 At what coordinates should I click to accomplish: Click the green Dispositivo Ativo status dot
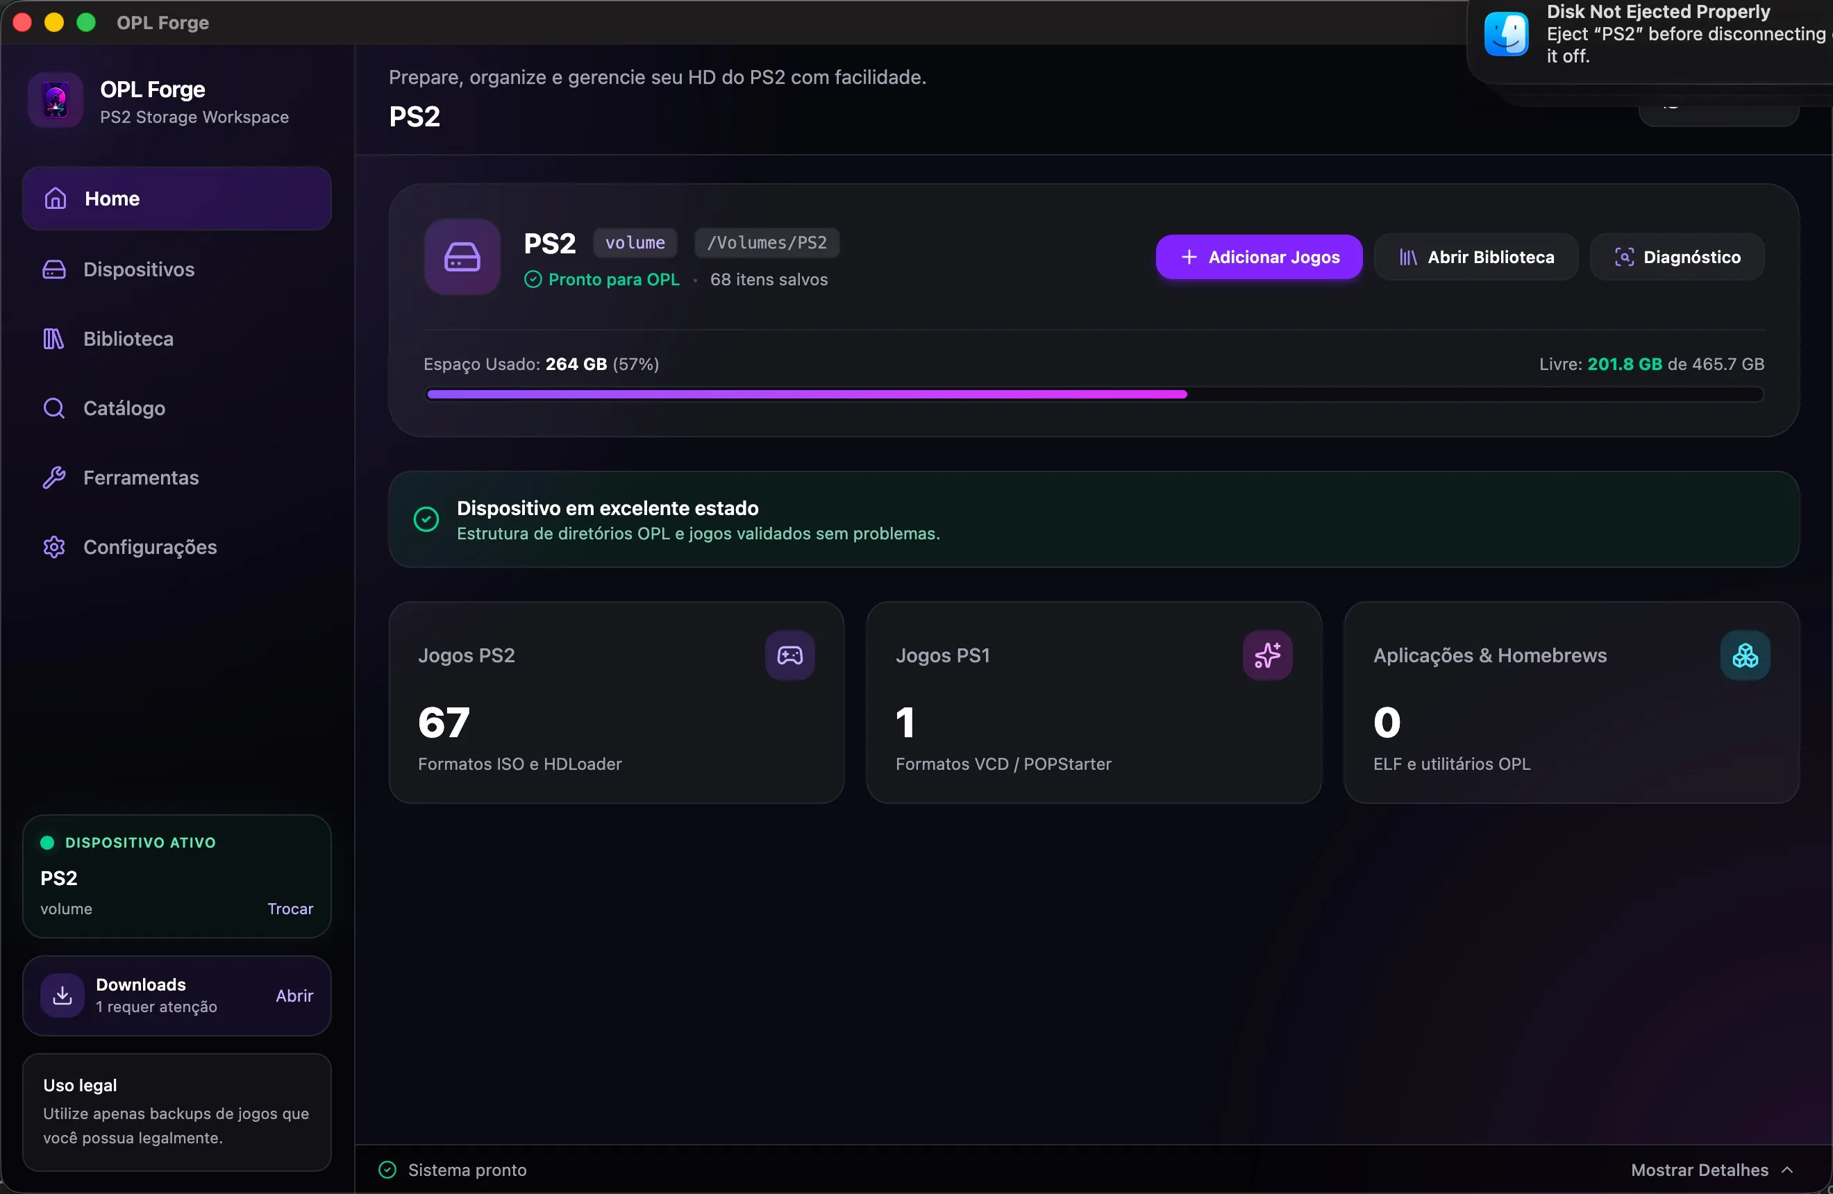coord(47,843)
